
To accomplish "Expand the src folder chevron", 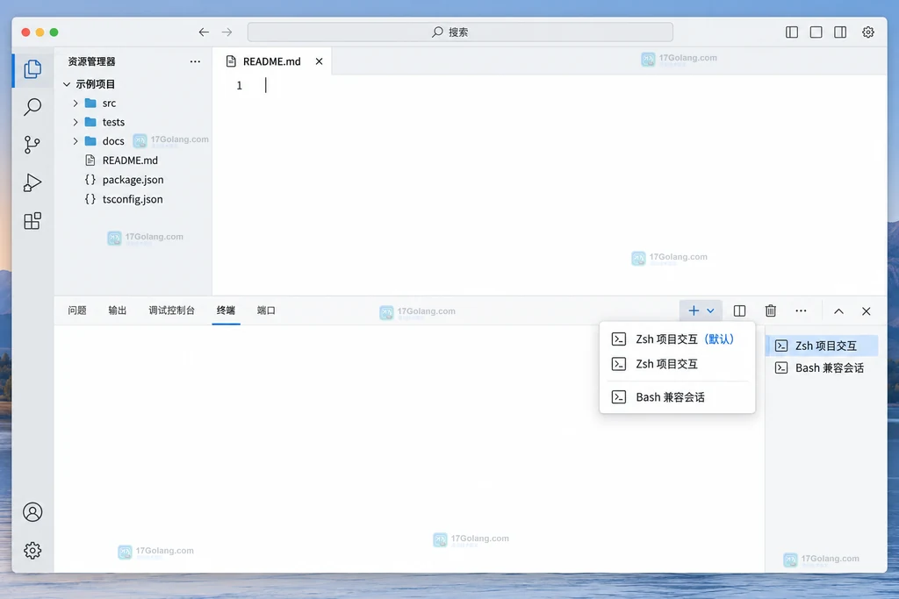I will point(76,103).
